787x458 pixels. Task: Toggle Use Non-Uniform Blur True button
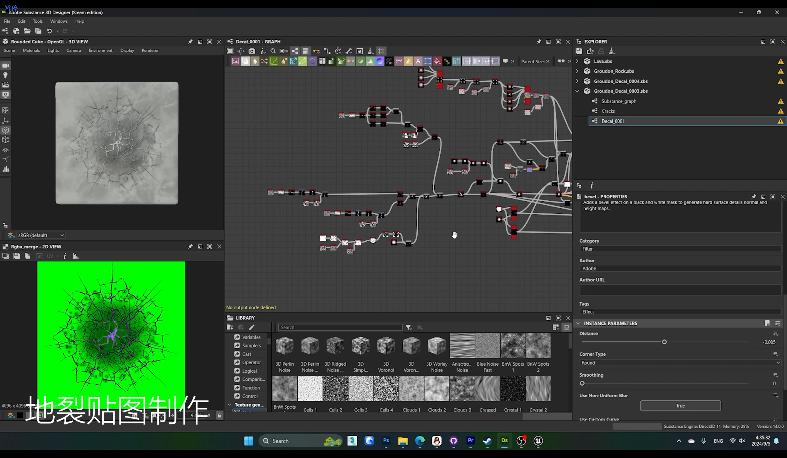click(x=680, y=405)
